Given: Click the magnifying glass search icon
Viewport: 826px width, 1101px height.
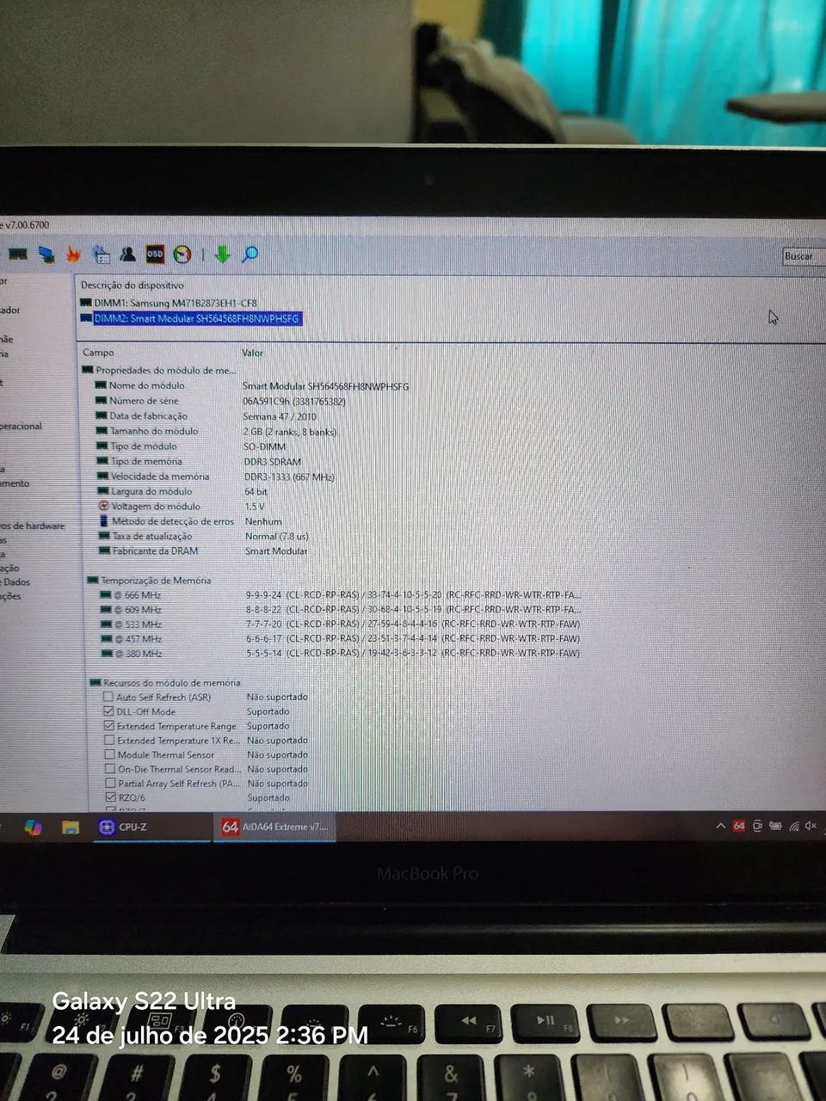Looking at the screenshot, I should [250, 255].
